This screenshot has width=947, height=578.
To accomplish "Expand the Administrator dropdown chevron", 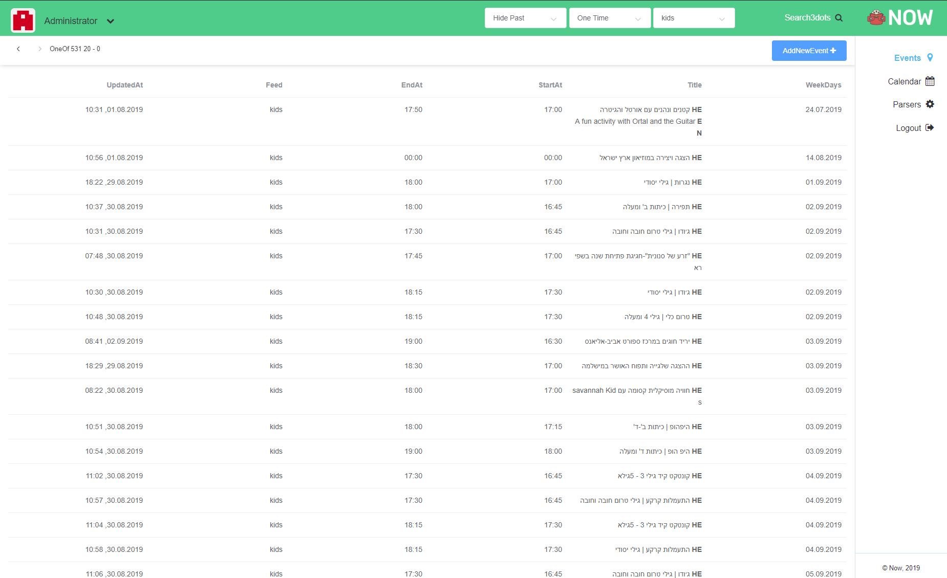I will pos(111,21).
